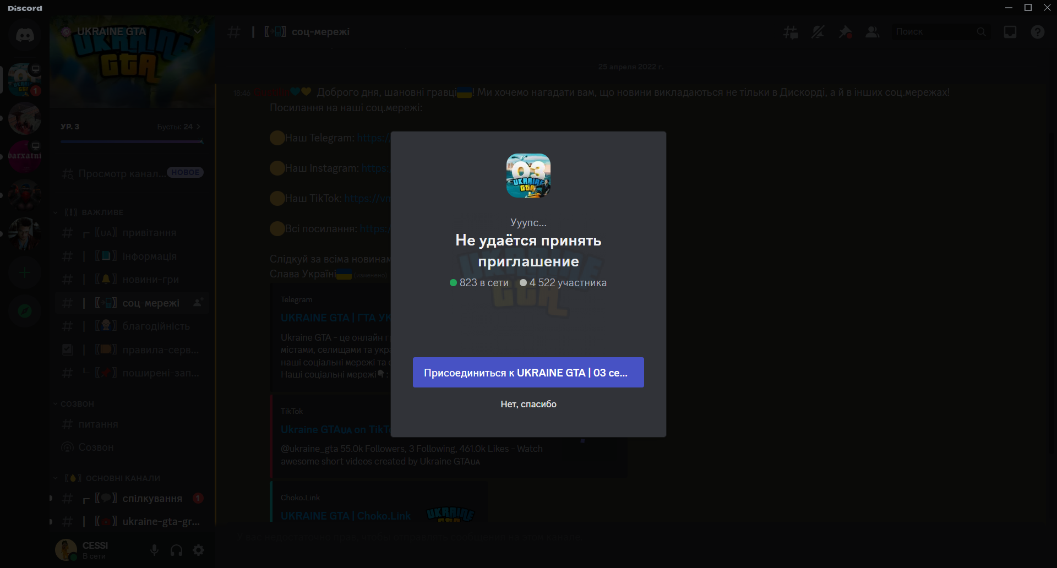Join the Созвон voice channel
The image size is (1057, 568).
132,447
